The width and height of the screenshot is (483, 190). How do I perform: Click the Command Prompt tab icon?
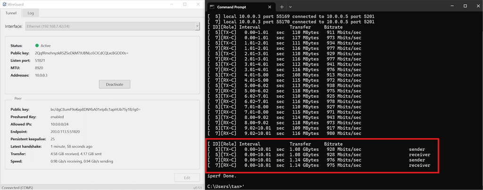pyautogui.click(x=212, y=7)
